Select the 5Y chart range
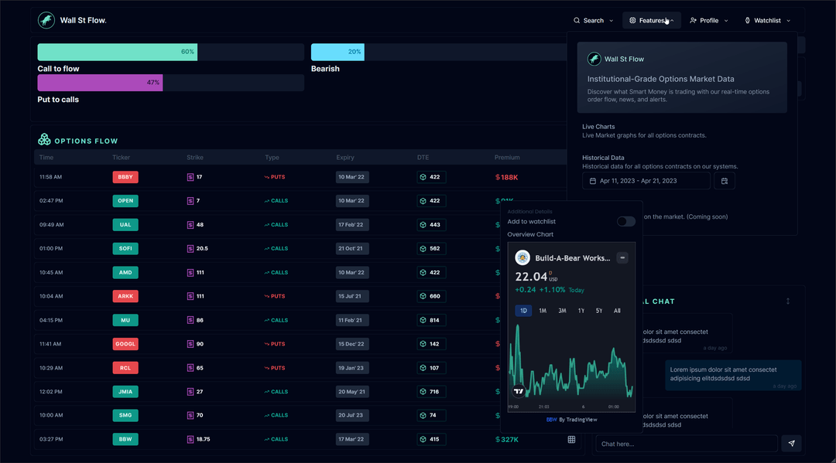This screenshot has width=836, height=463. [x=599, y=311]
